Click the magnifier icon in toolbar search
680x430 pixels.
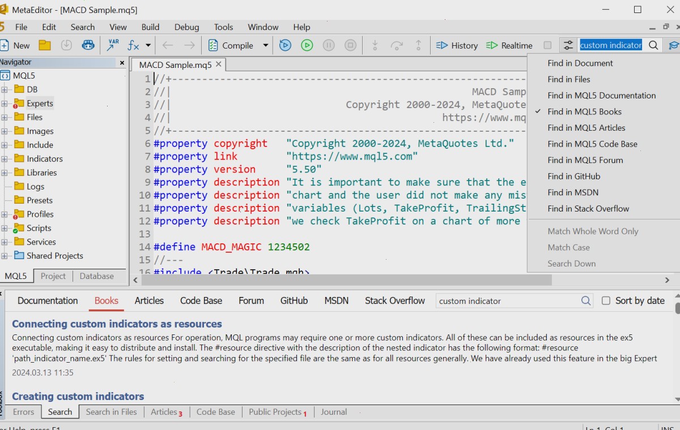point(654,45)
